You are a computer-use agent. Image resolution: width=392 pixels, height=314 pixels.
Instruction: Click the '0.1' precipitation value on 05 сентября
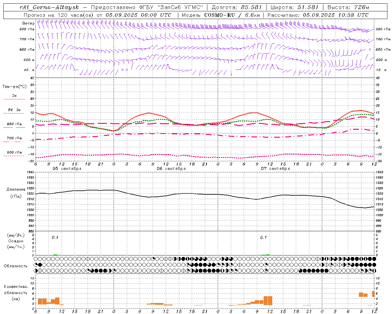[x=55, y=237]
